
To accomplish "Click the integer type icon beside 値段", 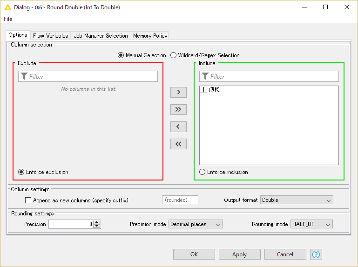I will (x=203, y=89).
